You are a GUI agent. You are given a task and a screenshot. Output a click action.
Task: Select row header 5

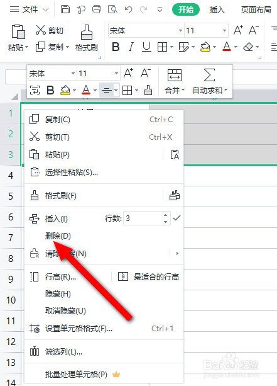coord(11,196)
